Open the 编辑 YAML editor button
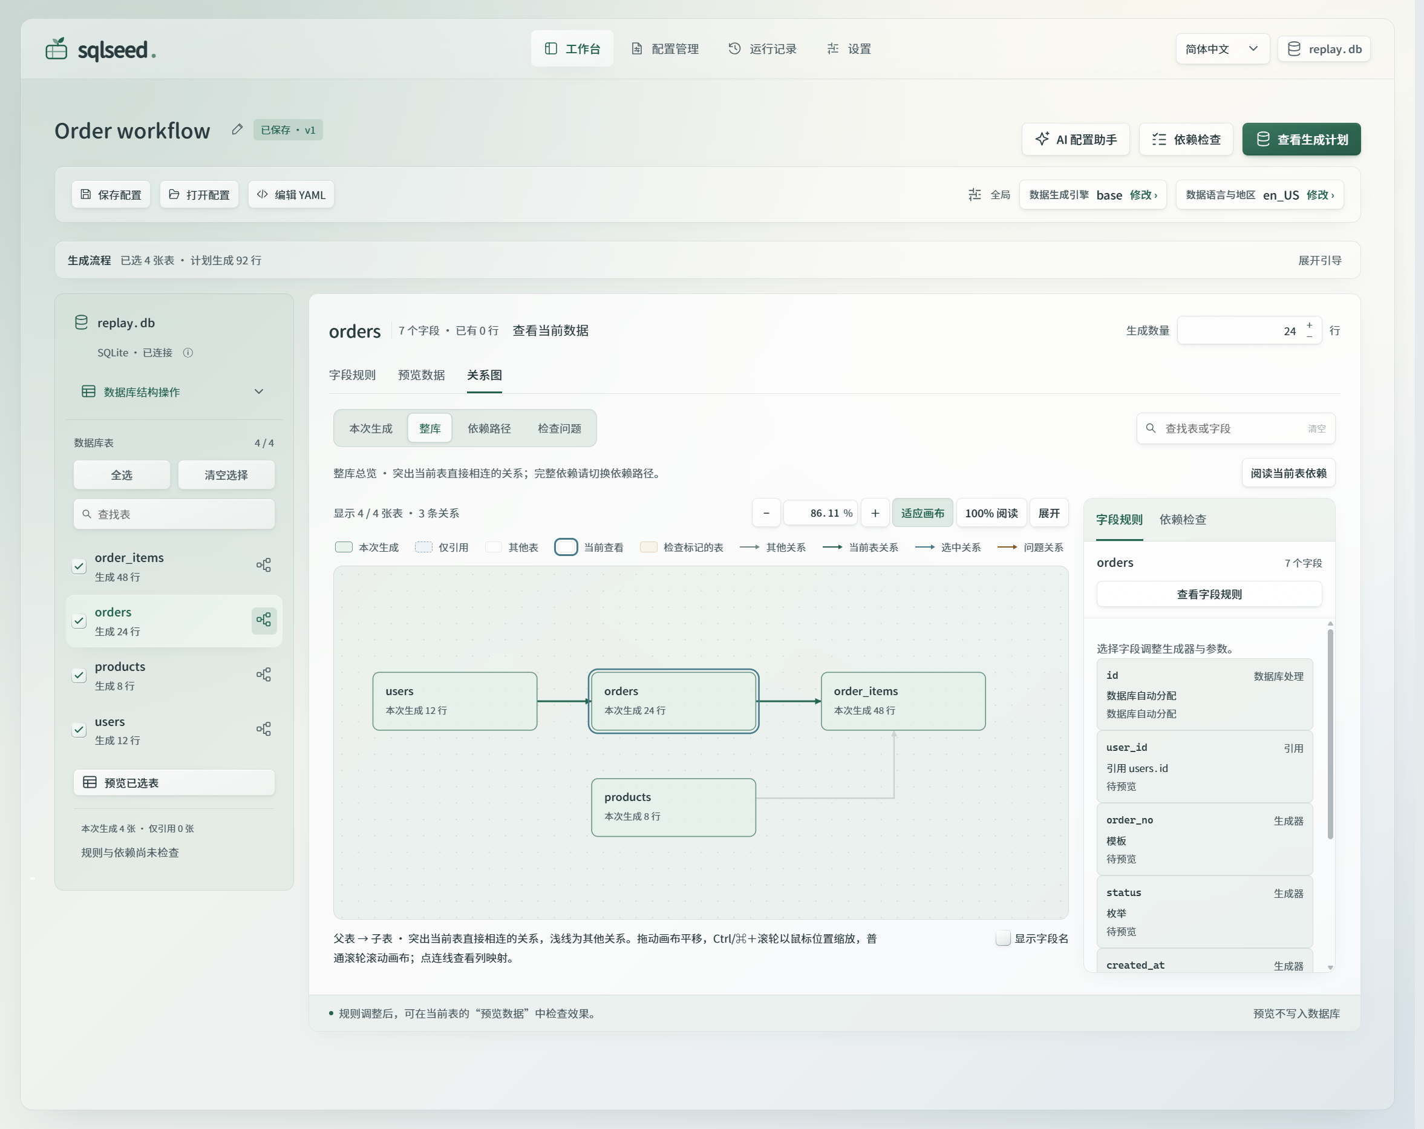Viewport: 1424px width, 1129px height. tap(292, 195)
